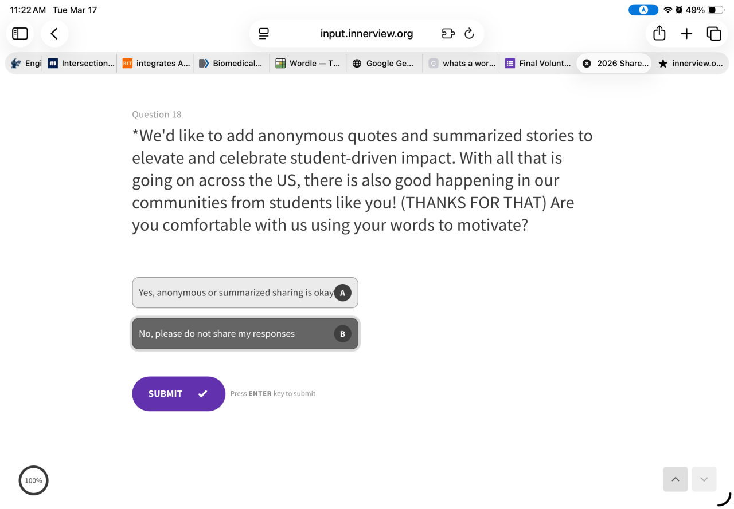
Task: Tap the input.innerview.org address field
Action: click(x=366, y=34)
